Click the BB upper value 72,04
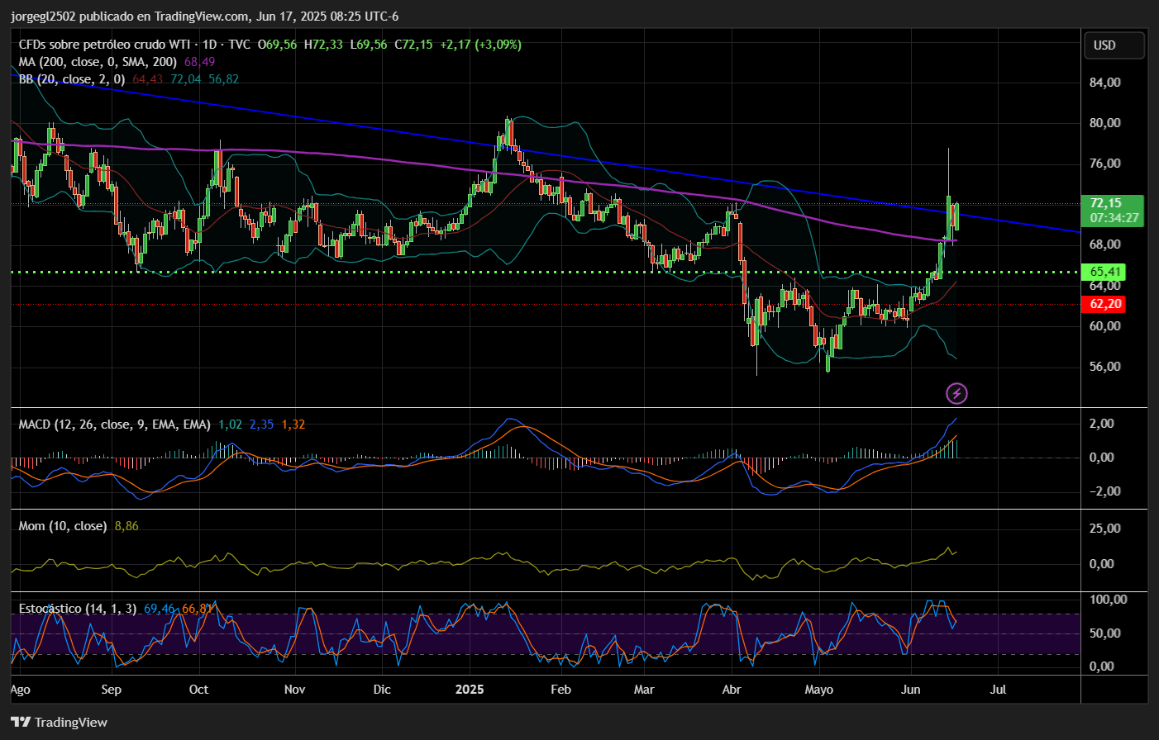 pos(186,79)
